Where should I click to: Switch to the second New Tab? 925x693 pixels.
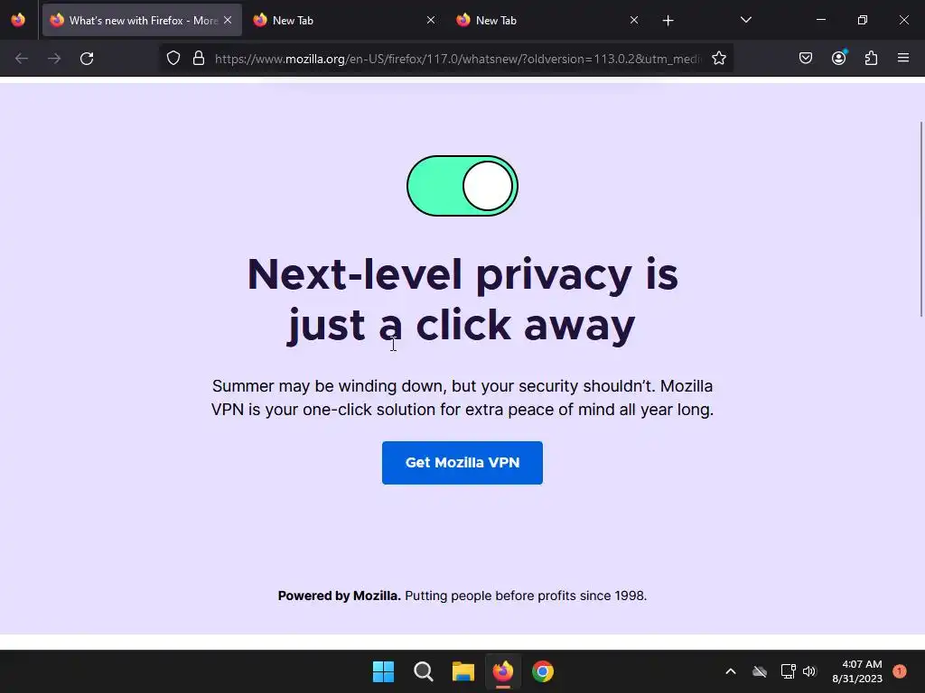tap(543, 20)
